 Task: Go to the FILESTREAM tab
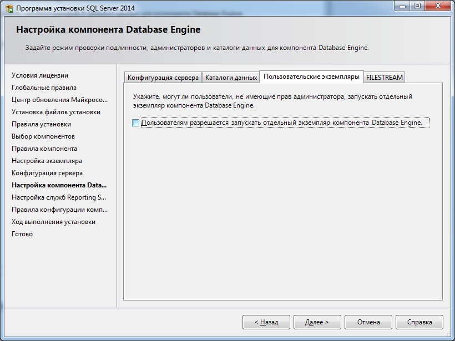tap(385, 78)
